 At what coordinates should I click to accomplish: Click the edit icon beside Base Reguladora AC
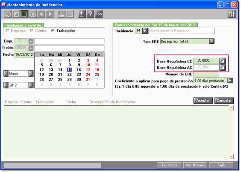pyautogui.click(x=222, y=67)
